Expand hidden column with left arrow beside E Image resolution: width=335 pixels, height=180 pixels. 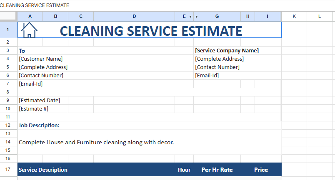(x=190, y=17)
